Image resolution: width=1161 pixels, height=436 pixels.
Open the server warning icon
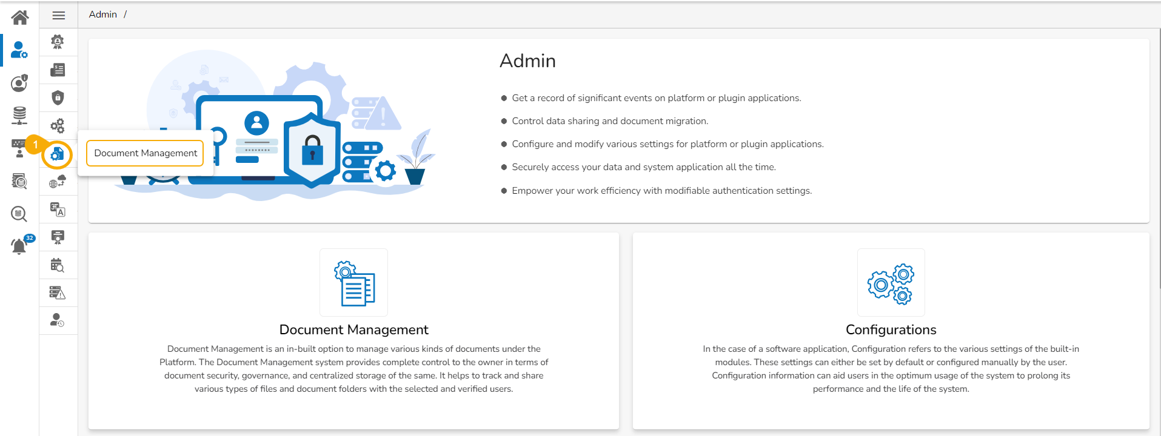pos(58,293)
